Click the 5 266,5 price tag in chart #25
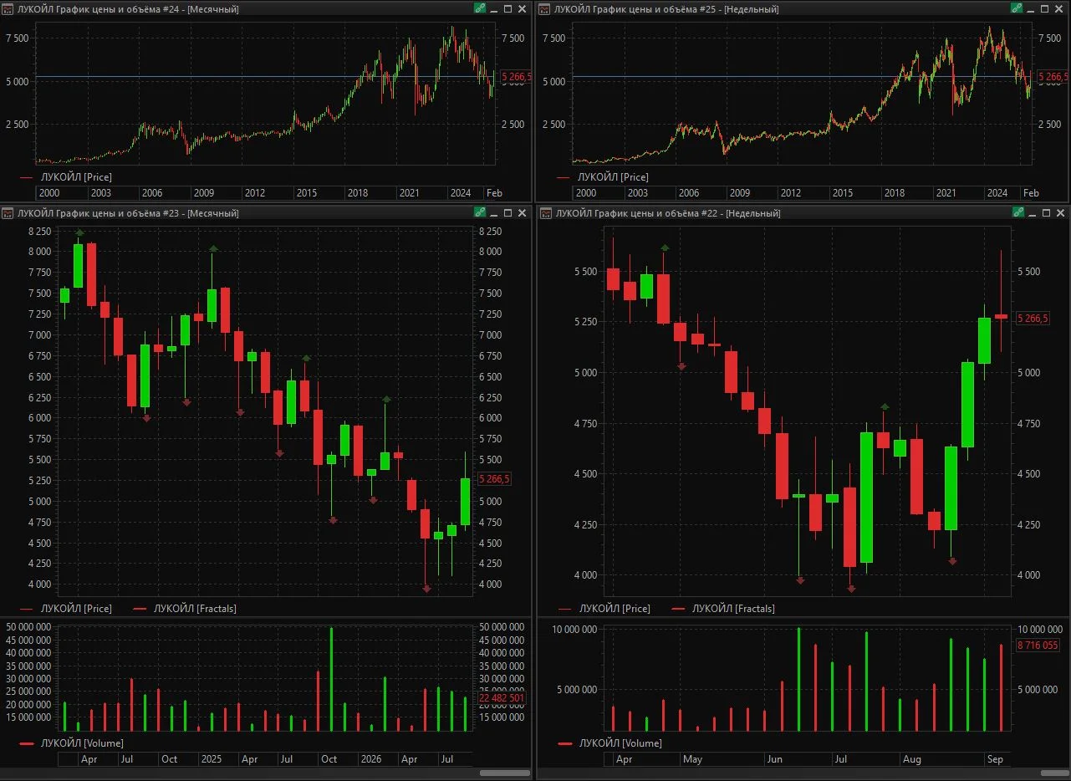The width and height of the screenshot is (1071, 781). [x=1053, y=76]
